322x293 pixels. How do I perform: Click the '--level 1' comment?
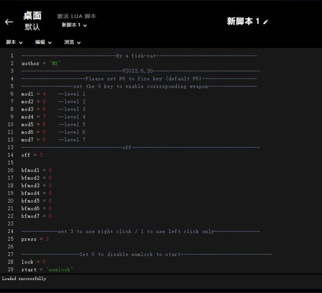pos(72,94)
